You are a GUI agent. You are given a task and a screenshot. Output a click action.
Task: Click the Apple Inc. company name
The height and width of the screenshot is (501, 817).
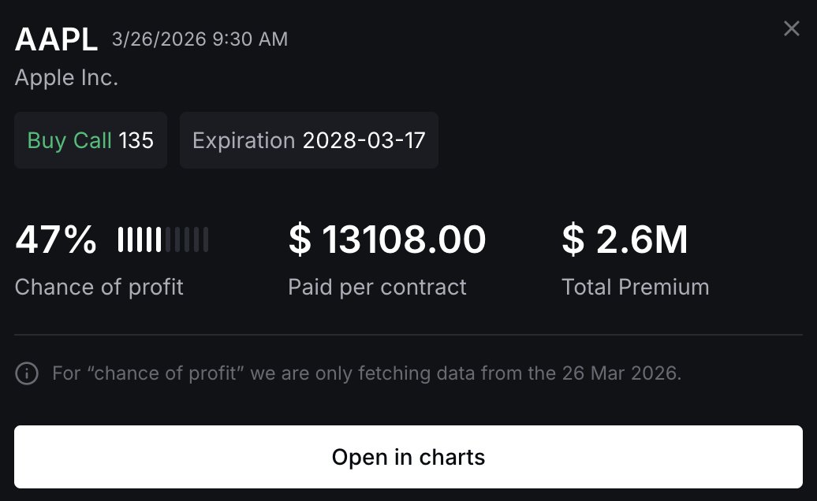coord(67,77)
